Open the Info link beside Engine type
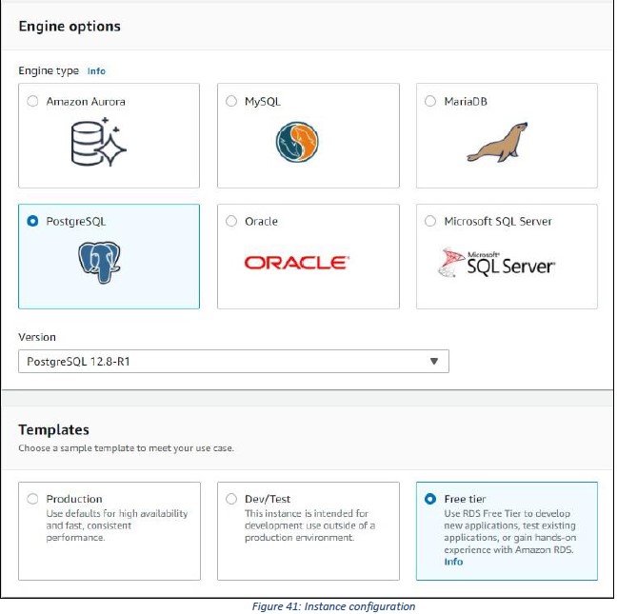The height and width of the screenshot is (614, 617). click(96, 71)
